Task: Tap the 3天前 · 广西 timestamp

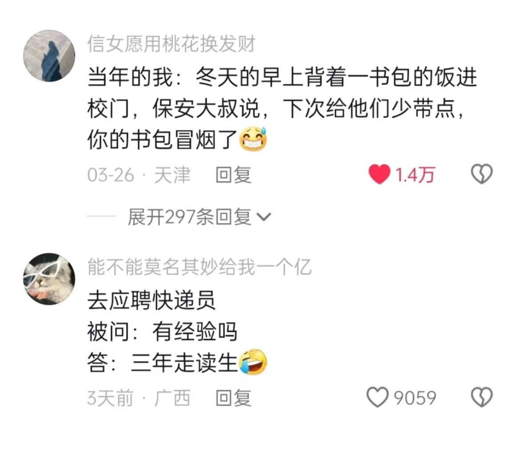Action: [139, 398]
